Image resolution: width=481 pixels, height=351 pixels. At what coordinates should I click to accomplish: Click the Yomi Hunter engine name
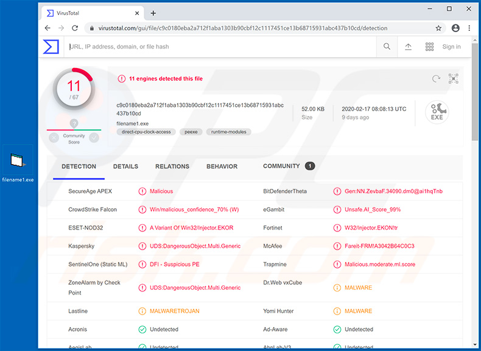tap(278, 311)
